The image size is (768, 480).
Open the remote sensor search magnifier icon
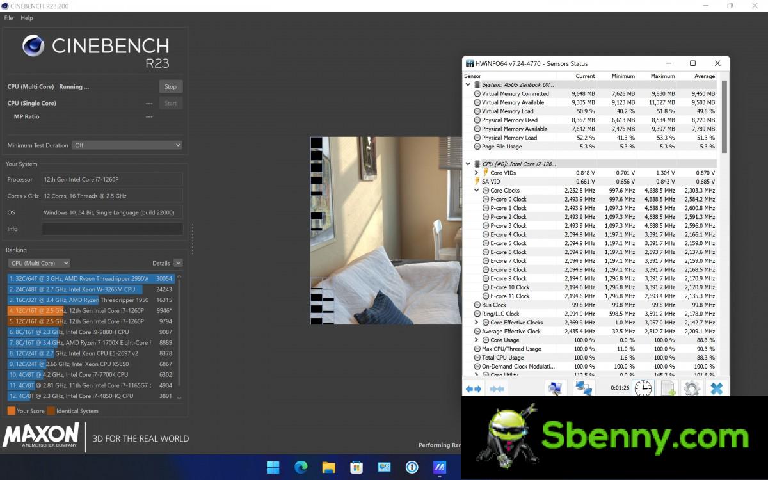pos(555,388)
